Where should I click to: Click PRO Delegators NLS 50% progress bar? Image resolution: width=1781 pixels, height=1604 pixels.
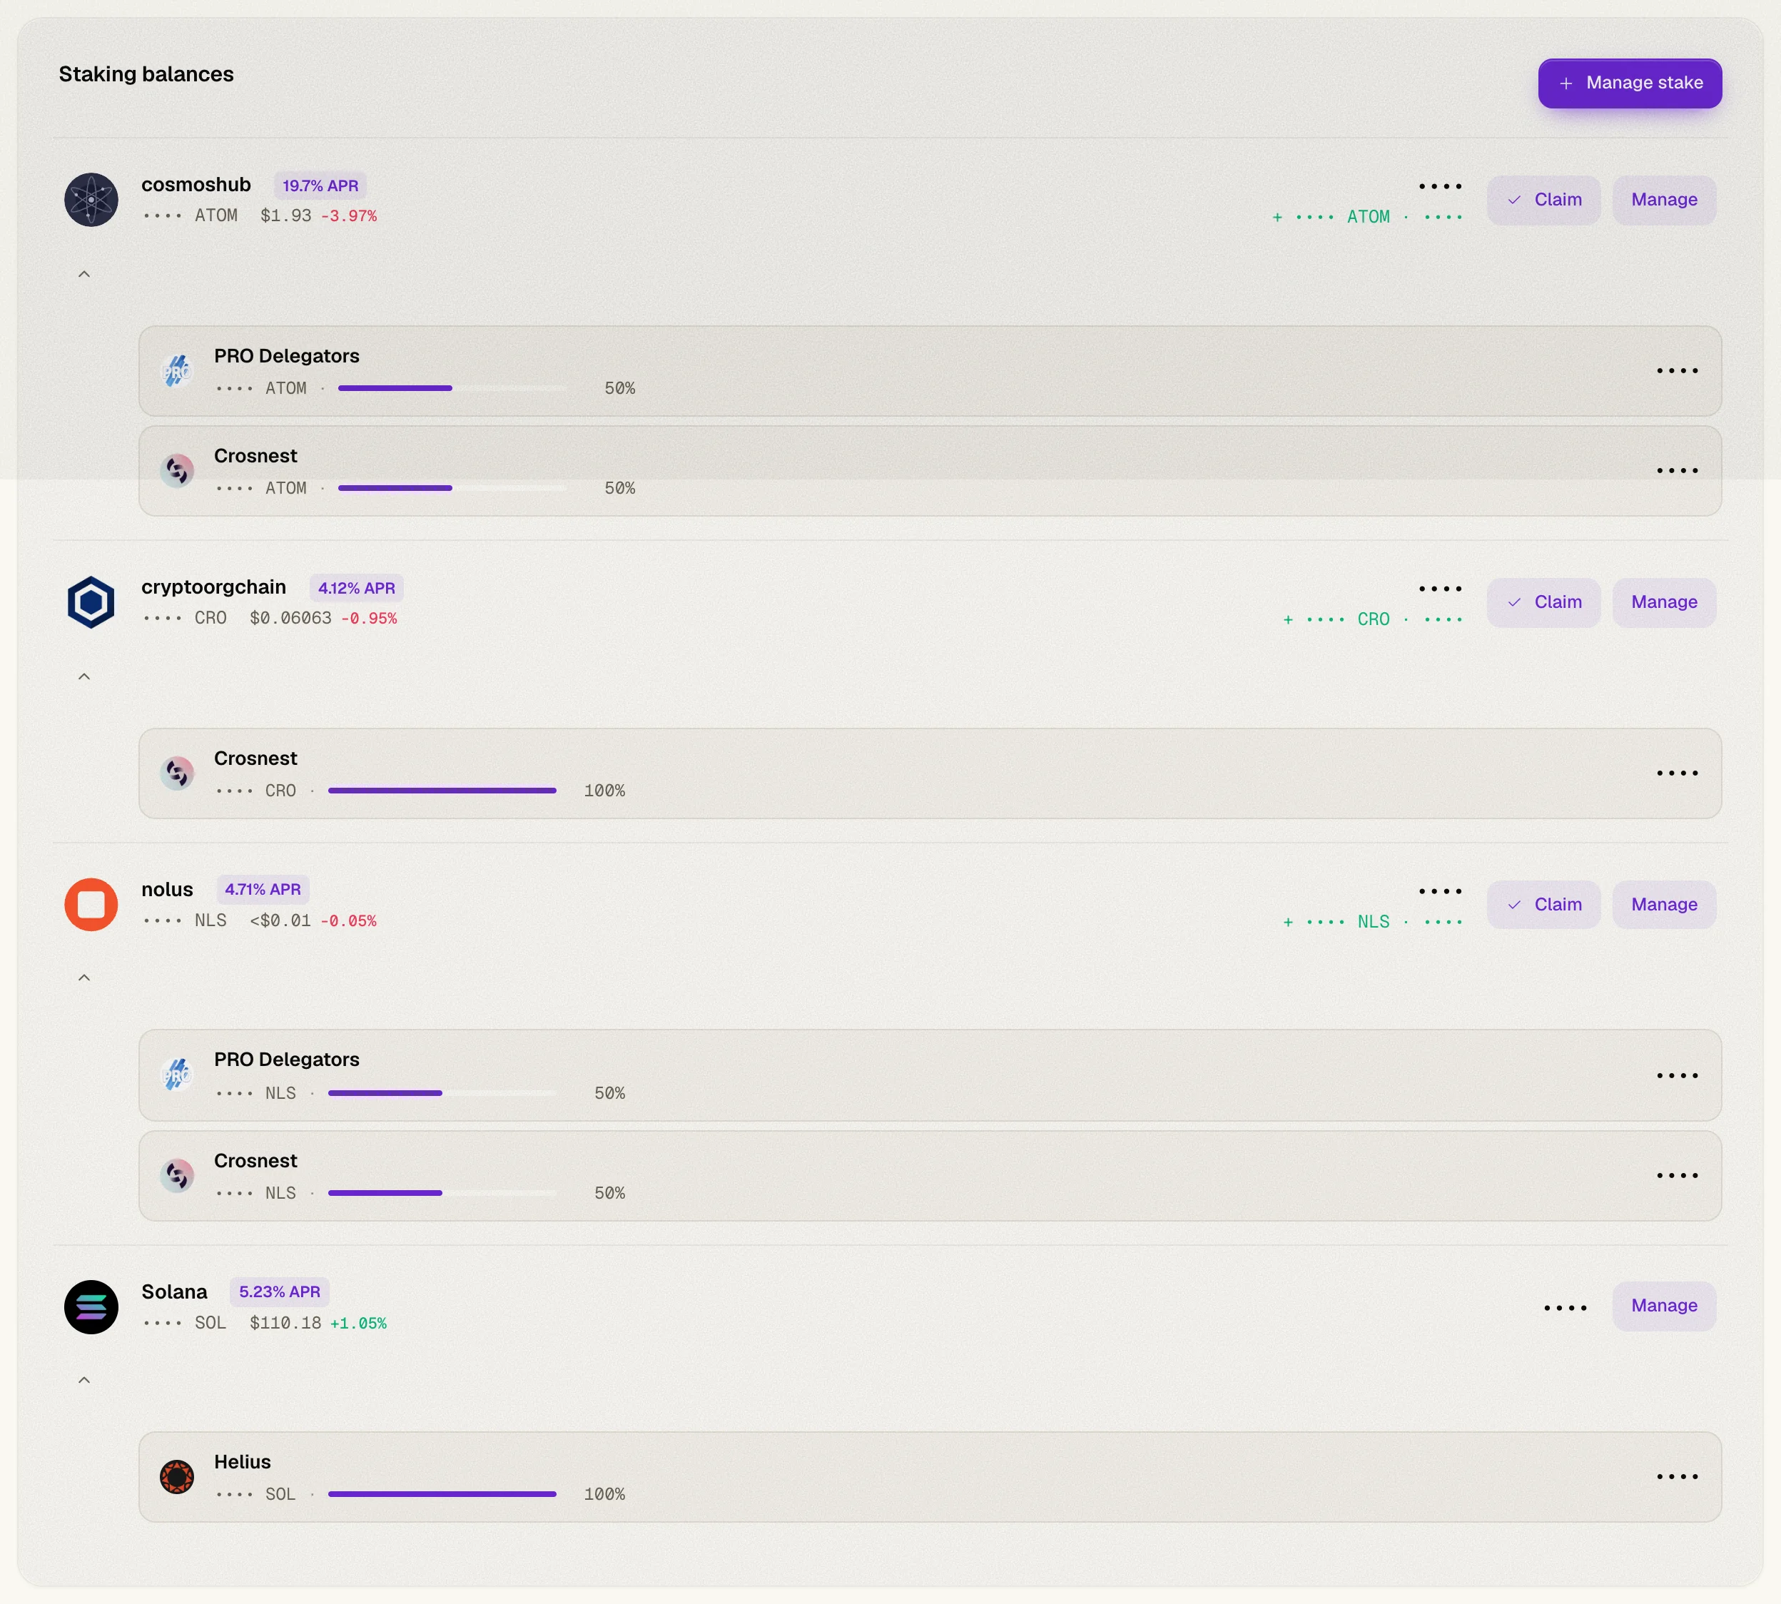[442, 1093]
